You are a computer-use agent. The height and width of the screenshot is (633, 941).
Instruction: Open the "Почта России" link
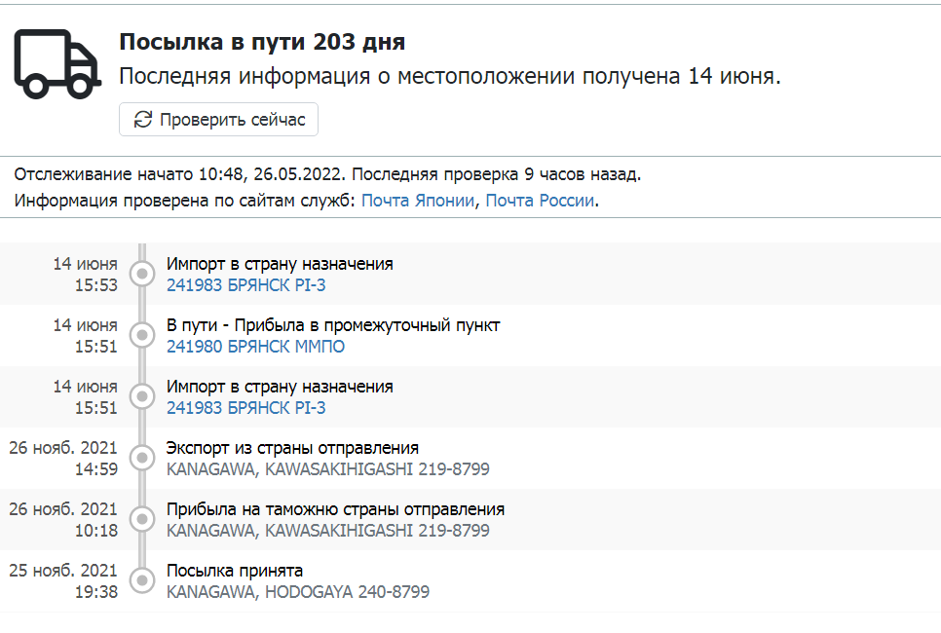tap(540, 201)
